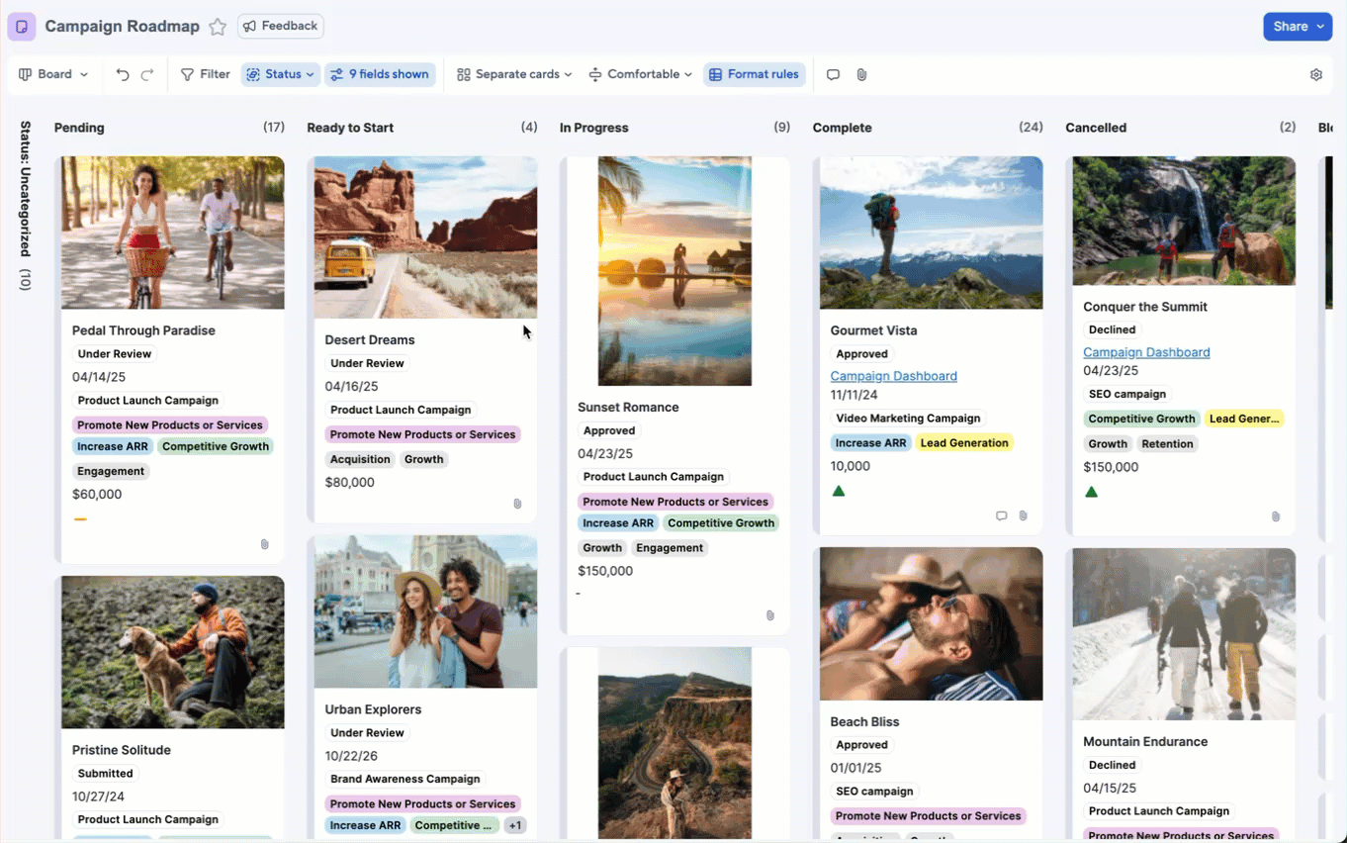Open the Gourmet Vista hiker image
Viewport: 1347px width, 843px height.
(931, 233)
